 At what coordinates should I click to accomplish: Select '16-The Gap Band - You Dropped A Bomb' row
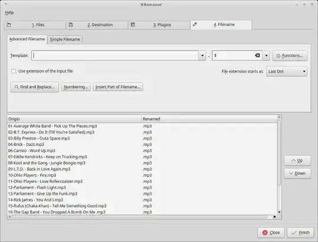tap(142, 212)
